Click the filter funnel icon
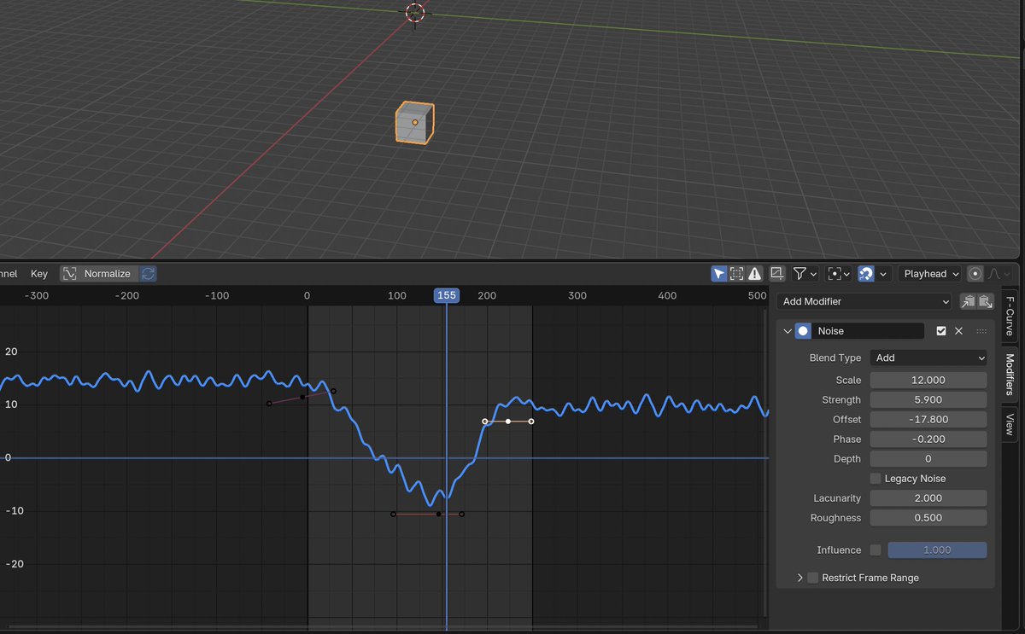Screen dimensions: 1025x634 [799, 274]
